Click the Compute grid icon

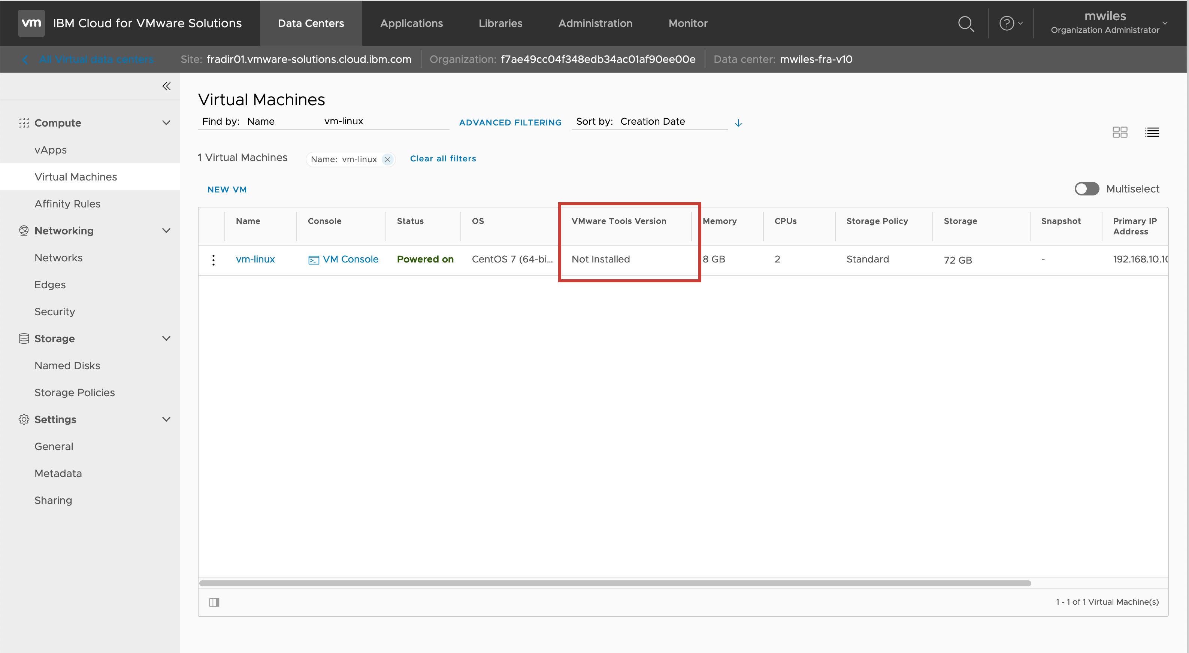[24, 123]
